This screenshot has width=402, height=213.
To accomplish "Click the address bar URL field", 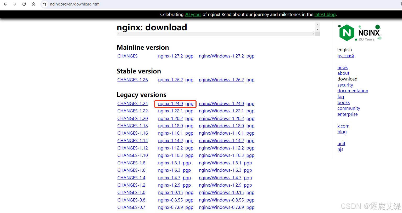I will pyautogui.click(x=75, y=4).
